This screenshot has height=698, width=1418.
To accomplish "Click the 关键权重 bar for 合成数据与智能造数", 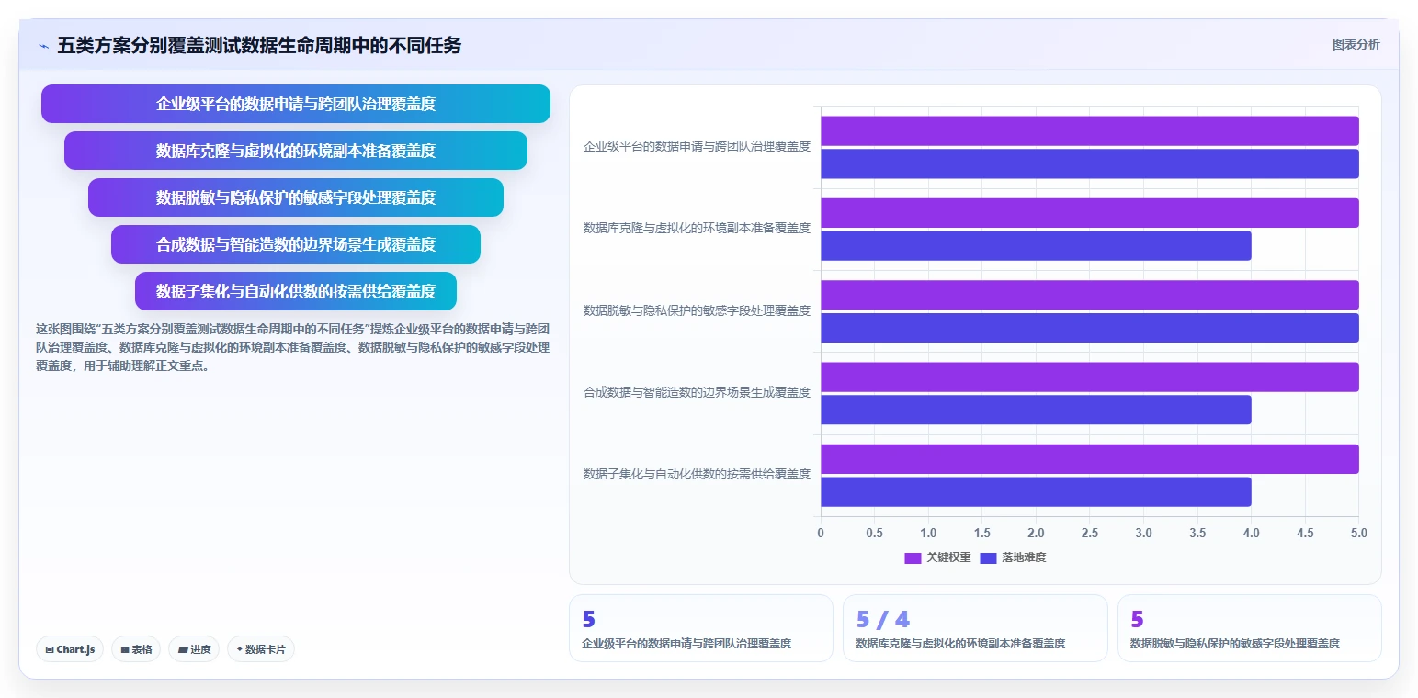I will (x=1090, y=377).
